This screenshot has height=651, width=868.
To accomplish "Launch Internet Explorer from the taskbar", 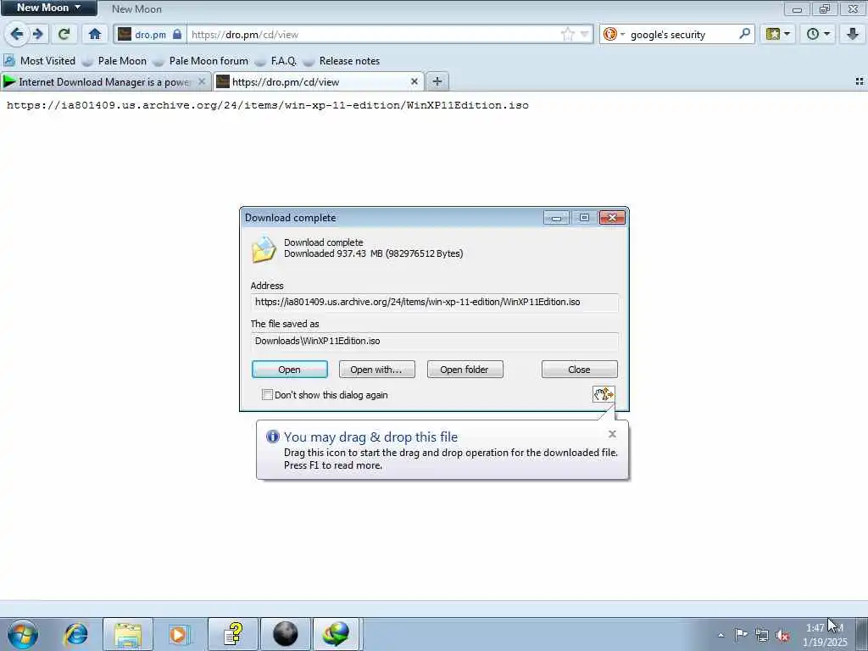I will click(75, 634).
